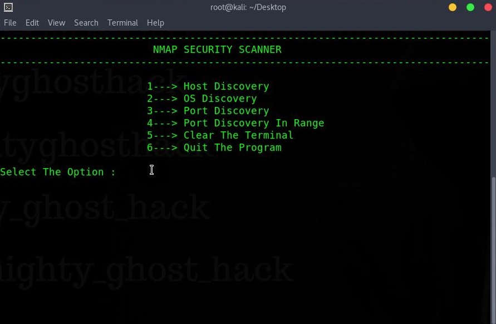The width and height of the screenshot is (496, 324).
Task: Open the Search menu
Action: point(86,23)
